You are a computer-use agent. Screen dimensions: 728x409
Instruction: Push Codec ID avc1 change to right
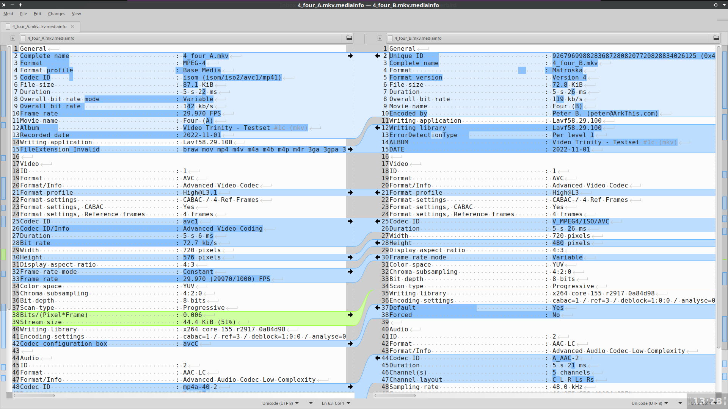[350, 222]
